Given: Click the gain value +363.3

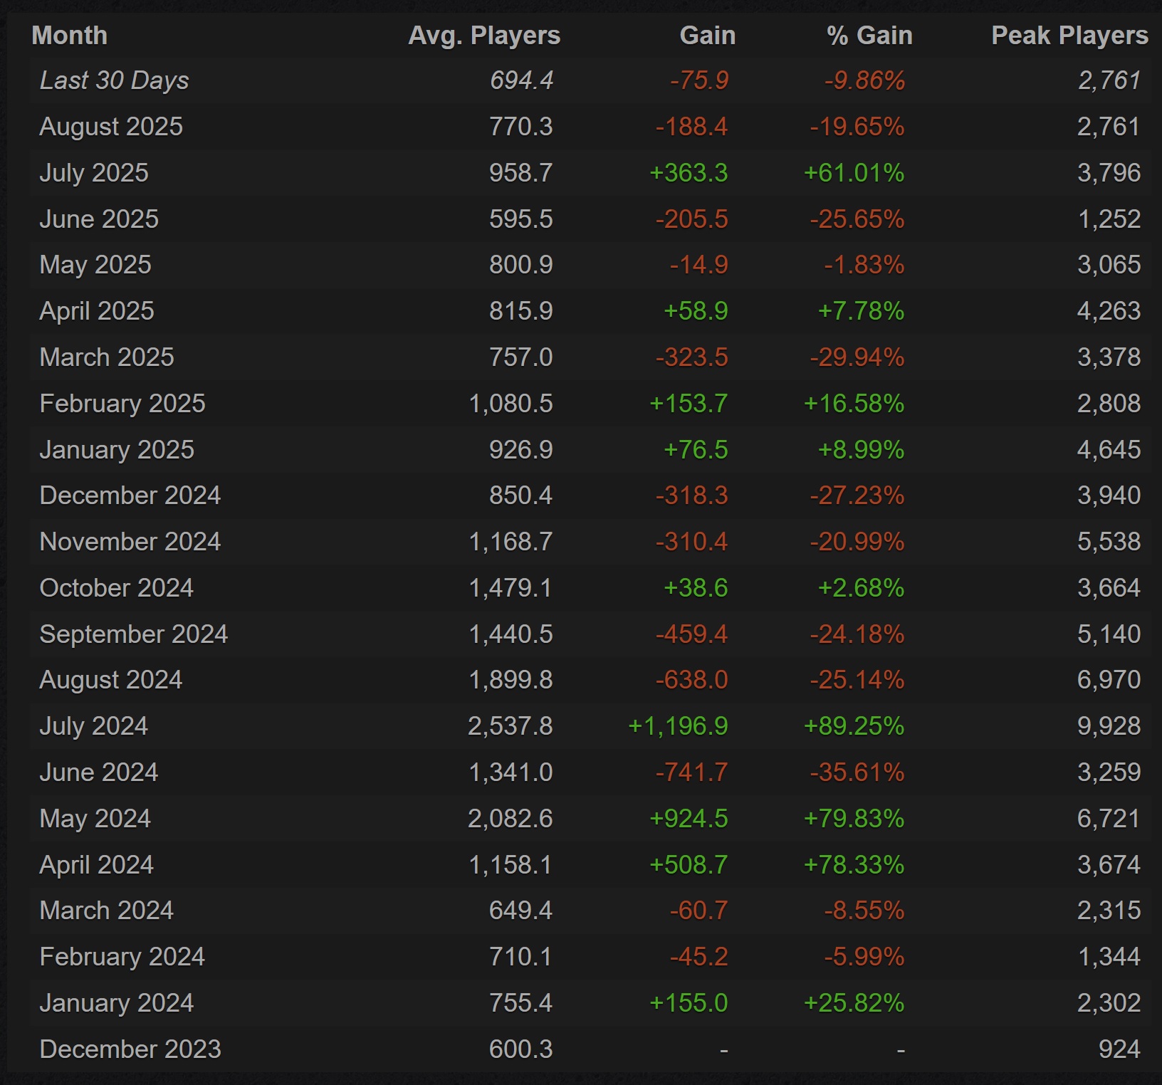Looking at the screenshot, I should (689, 173).
